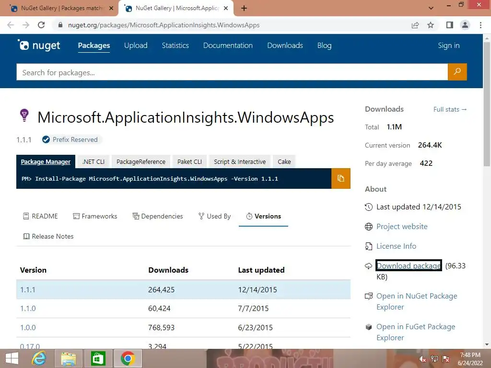Open File Explorer from the taskbar
Screen dimensions: 491x368
click(68, 358)
